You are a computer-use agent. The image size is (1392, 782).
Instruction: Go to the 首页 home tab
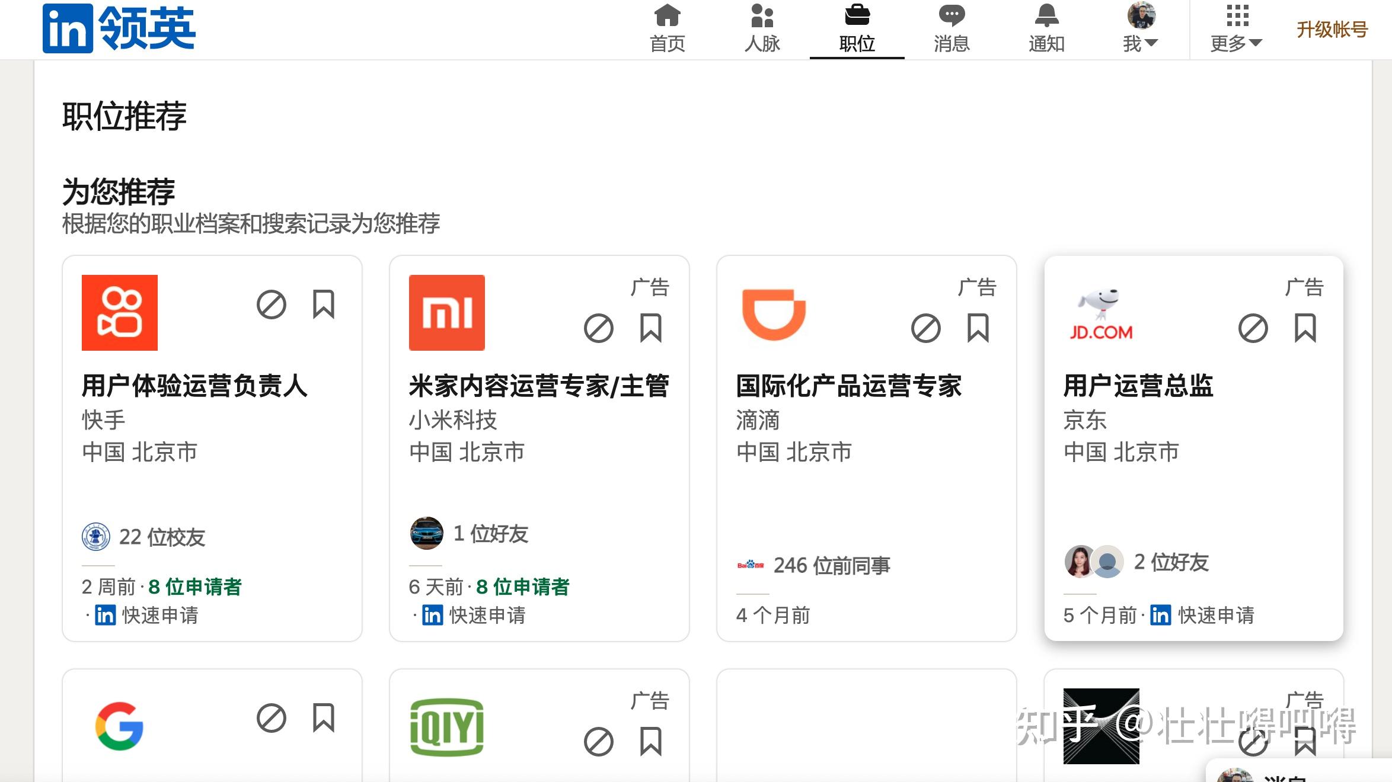pos(668,28)
